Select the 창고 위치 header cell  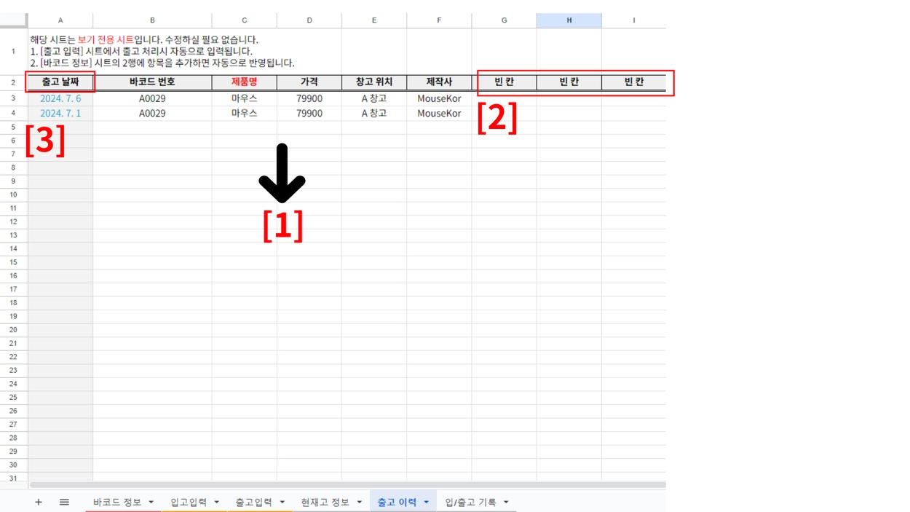click(374, 82)
